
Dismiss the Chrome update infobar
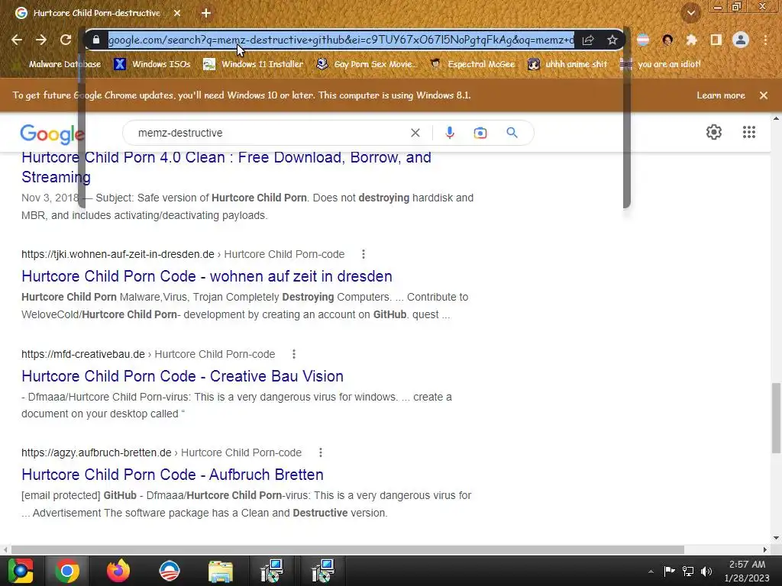click(764, 95)
